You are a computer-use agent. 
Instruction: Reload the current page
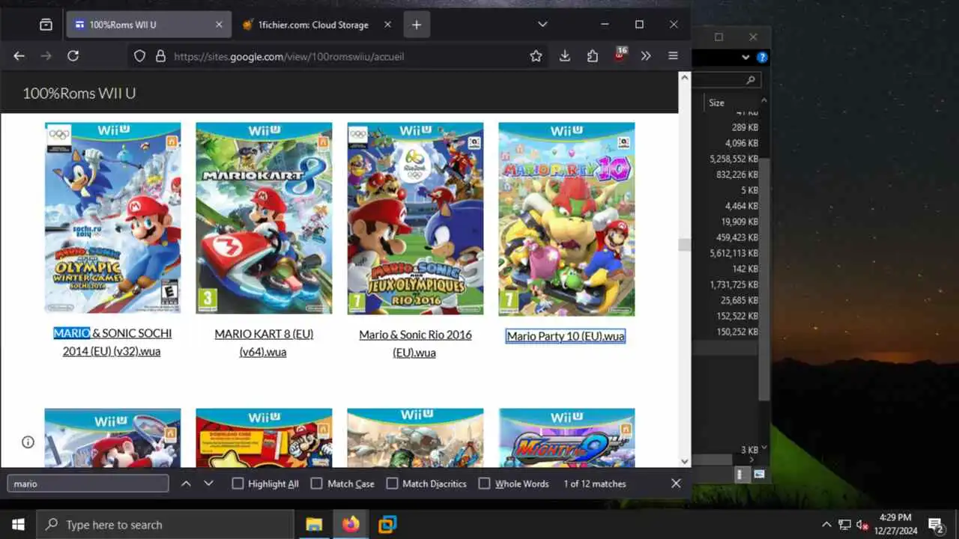[73, 56]
